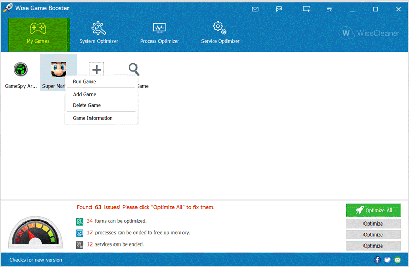409x267 pixels.
Task: Click the services gear icon
Action: pyautogui.click(x=80, y=245)
